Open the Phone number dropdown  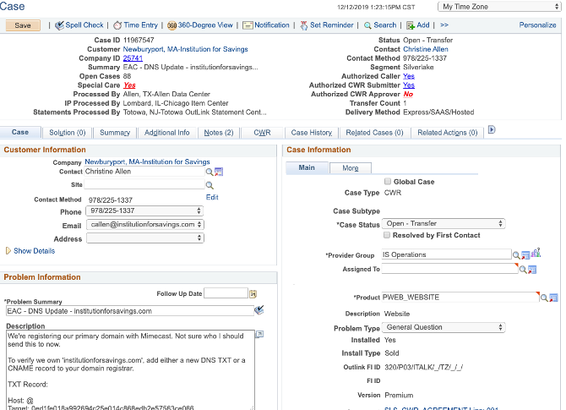(144, 211)
